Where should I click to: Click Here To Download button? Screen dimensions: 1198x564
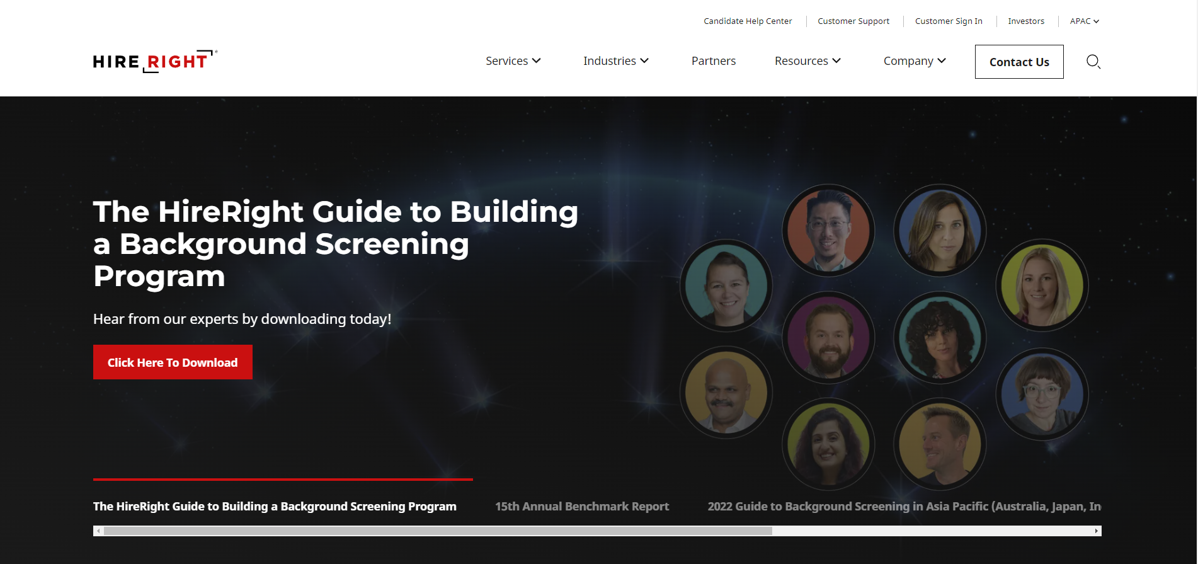(173, 362)
